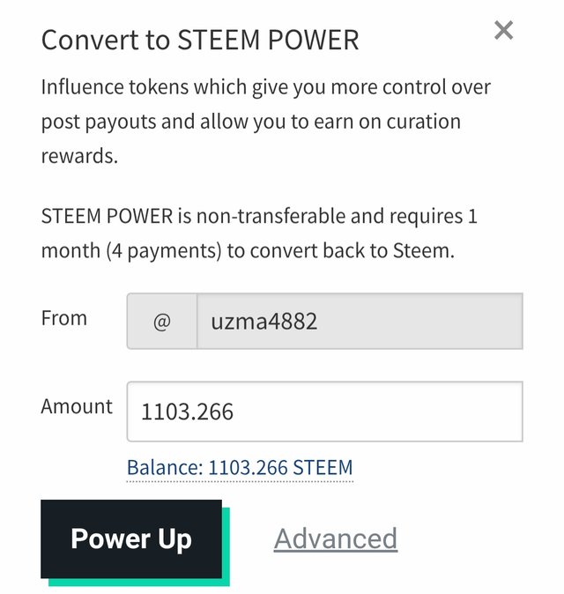
Task: Click the Influence tokens description paragraph
Action: (x=265, y=122)
